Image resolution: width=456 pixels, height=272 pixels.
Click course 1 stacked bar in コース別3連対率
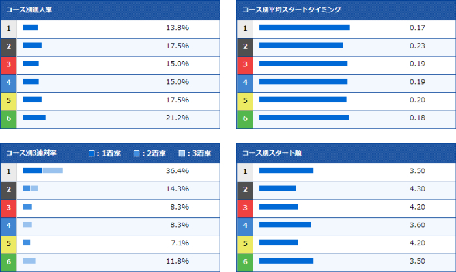[x=42, y=170]
